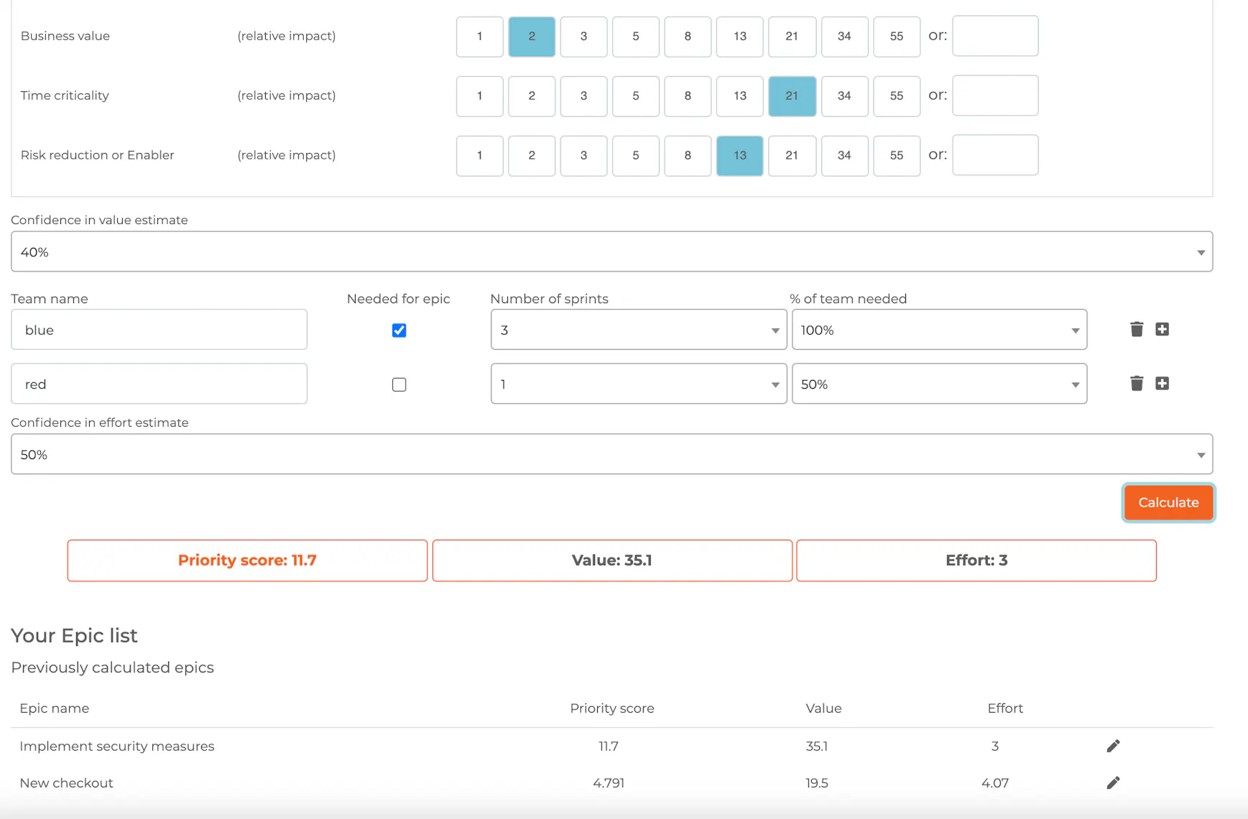Image resolution: width=1248 pixels, height=819 pixels.
Task: Click the Effort: 3 result box
Action: pyautogui.click(x=976, y=560)
